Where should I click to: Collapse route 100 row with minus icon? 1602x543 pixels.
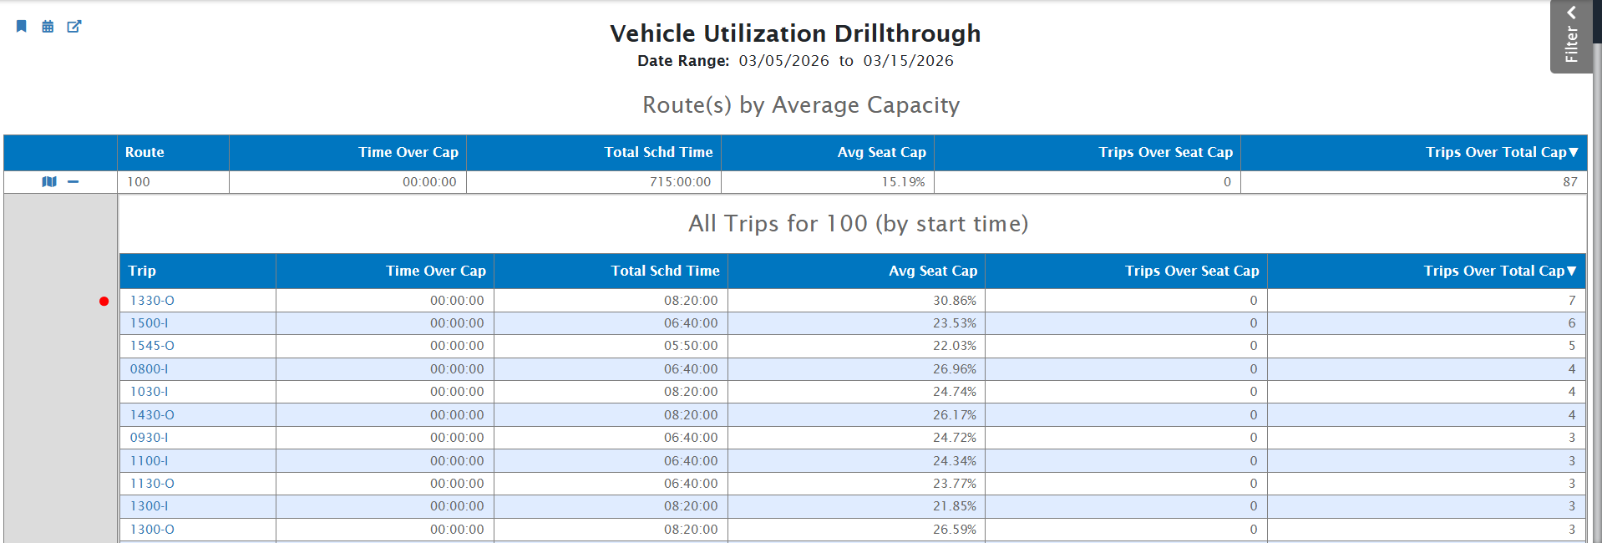point(74,182)
